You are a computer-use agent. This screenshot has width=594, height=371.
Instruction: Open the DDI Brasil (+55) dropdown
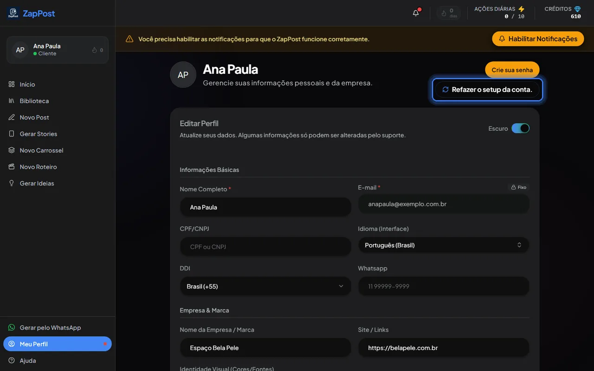click(x=265, y=286)
